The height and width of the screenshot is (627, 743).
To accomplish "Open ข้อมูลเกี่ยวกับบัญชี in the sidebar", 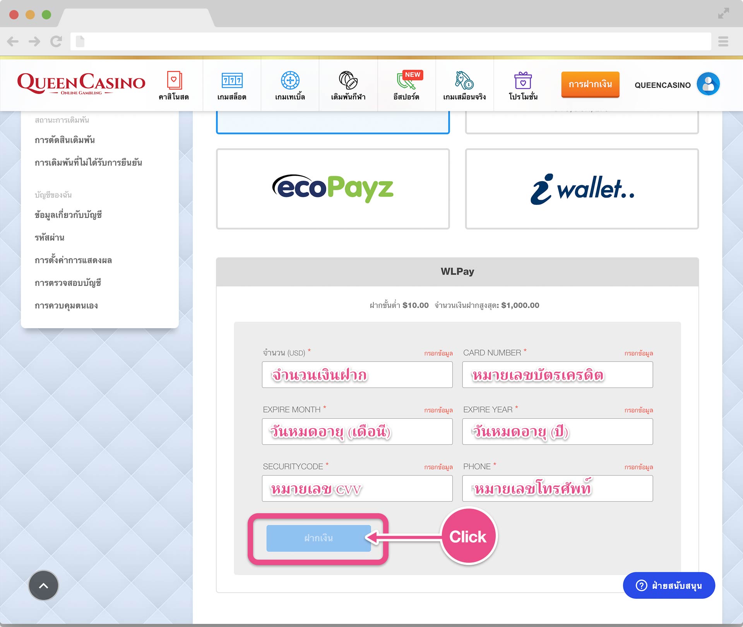I will tap(68, 215).
